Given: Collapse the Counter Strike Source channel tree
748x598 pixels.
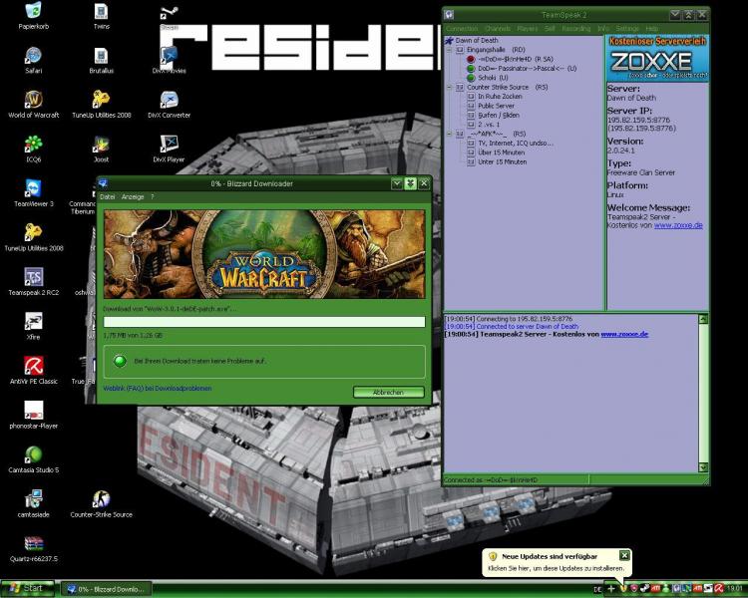Looking at the screenshot, I should [x=449, y=88].
